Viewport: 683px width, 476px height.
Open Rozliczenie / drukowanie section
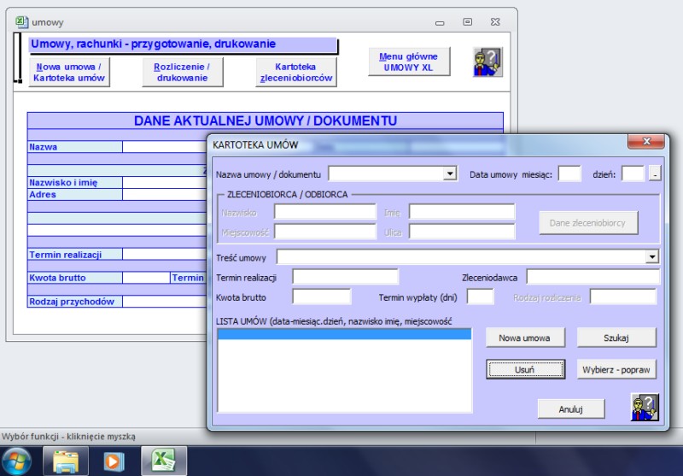pos(182,72)
